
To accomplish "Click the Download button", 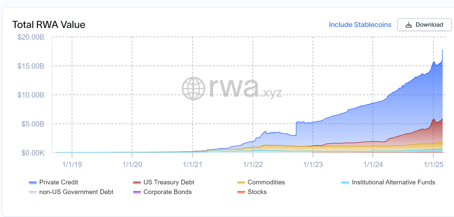I will click(x=424, y=25).
